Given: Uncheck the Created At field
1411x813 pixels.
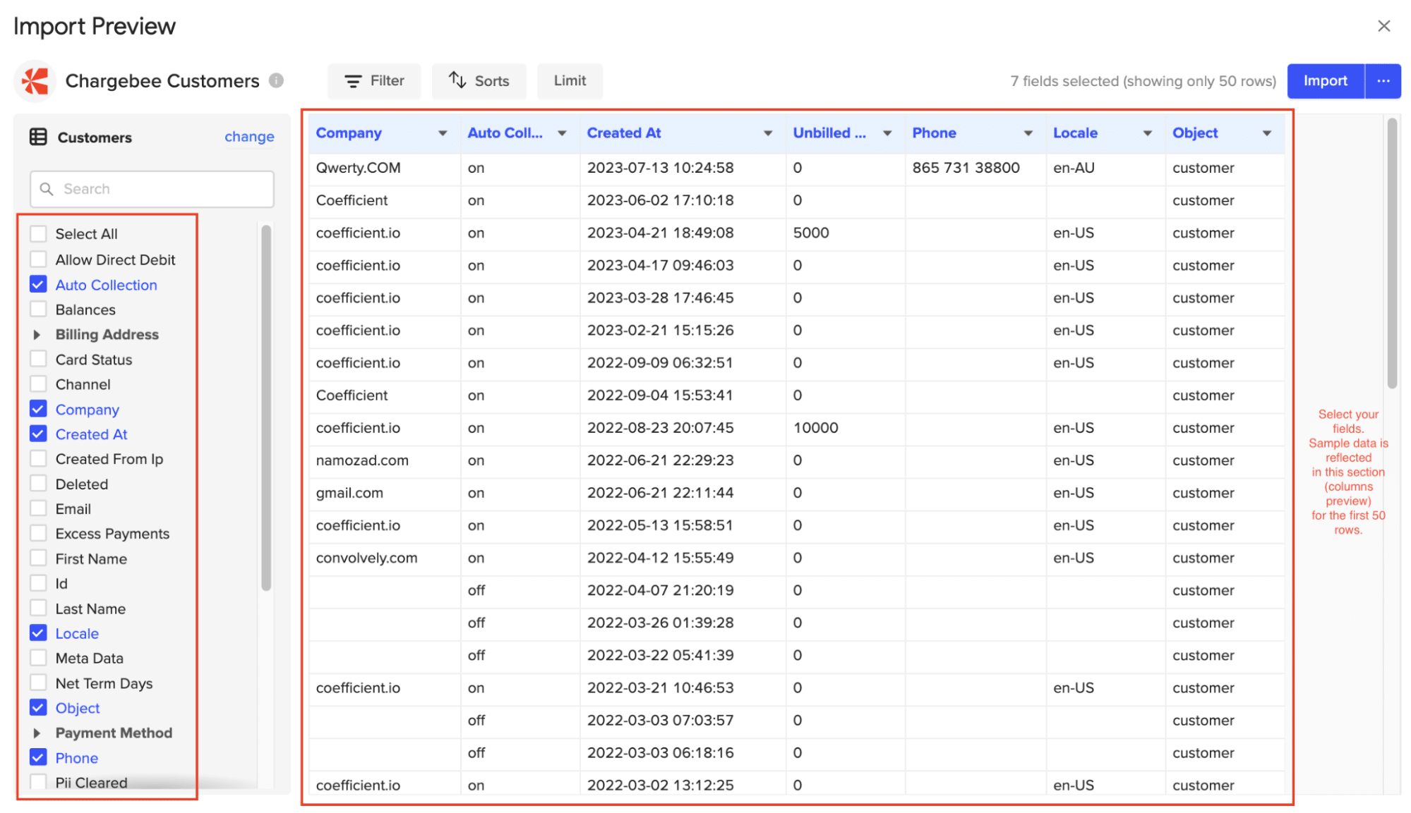Looking at the screenshot, I should 38,434.
